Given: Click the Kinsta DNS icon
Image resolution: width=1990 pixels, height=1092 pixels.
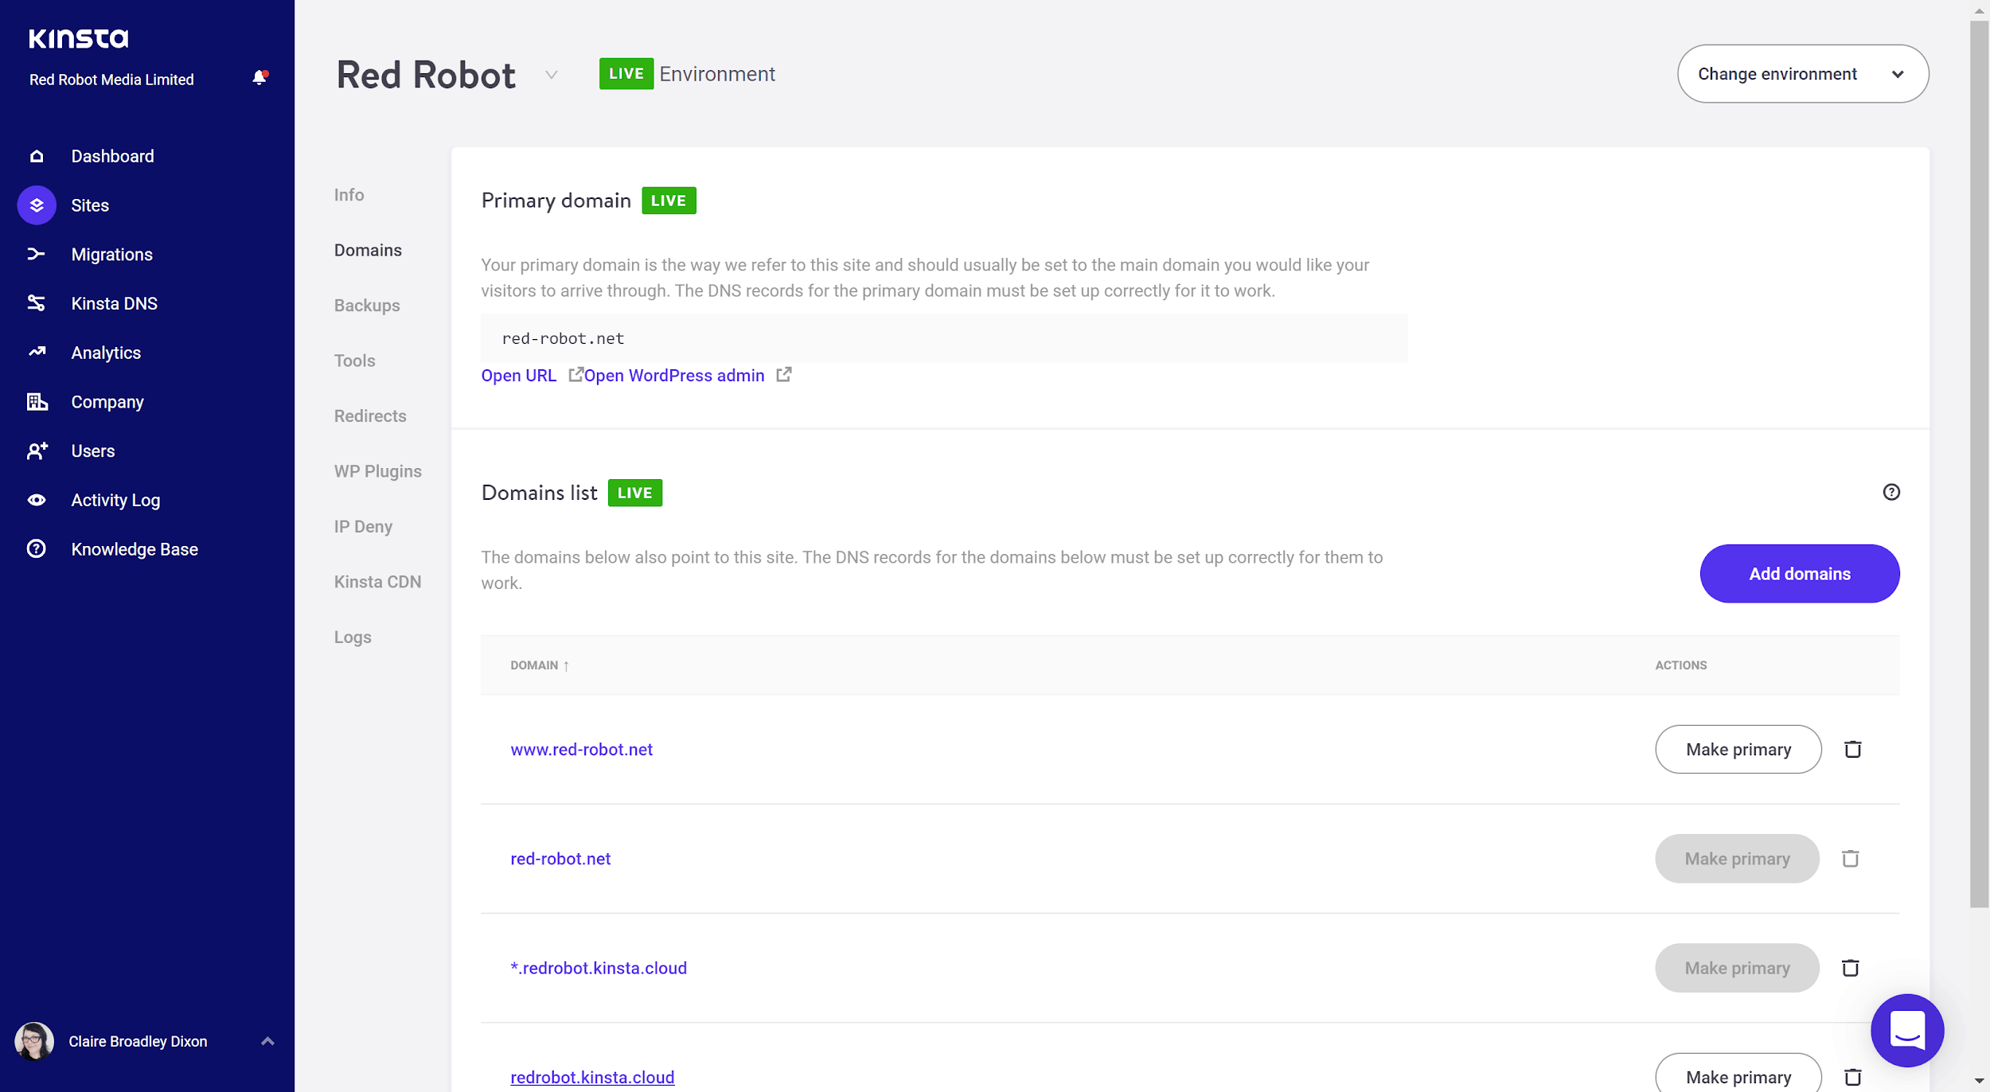Looking at the screenshot, I should pos(37,303).
